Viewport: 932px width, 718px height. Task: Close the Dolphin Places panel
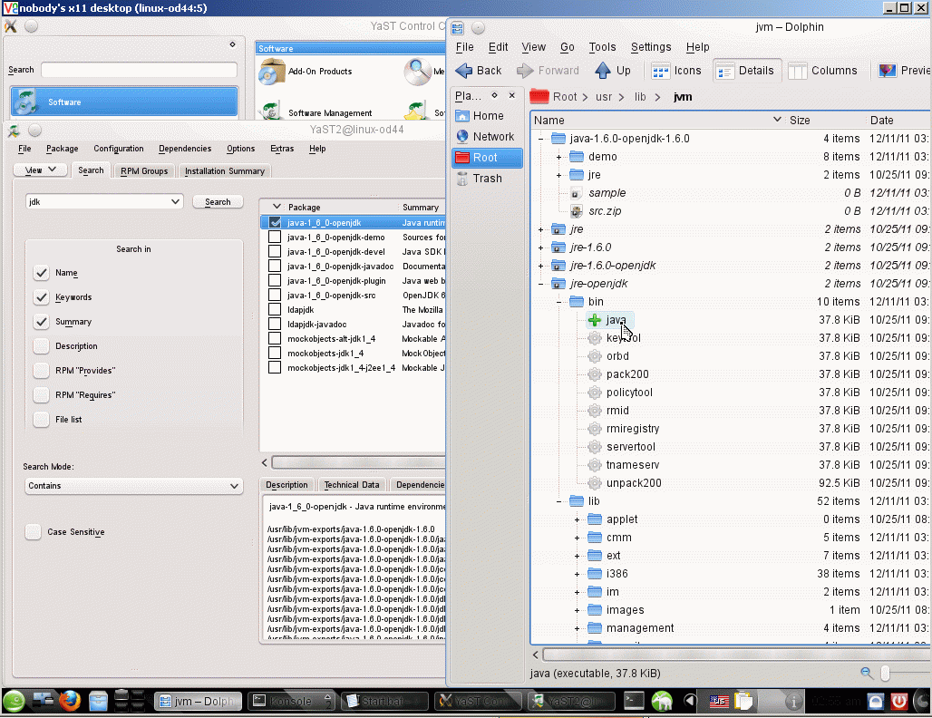click(511, 95)
